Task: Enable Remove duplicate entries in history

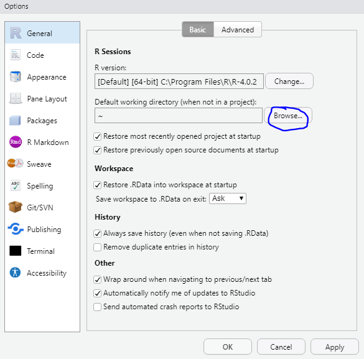Action: (x=98, y=247)
